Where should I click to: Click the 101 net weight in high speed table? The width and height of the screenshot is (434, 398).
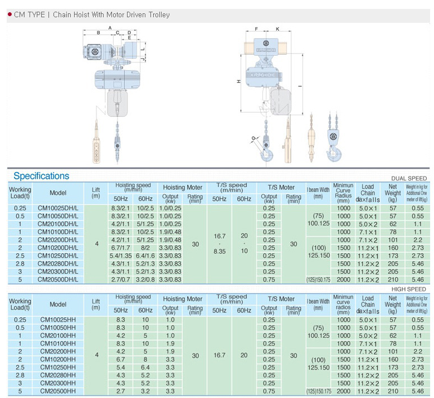pyautogui.click(x=393, y=352)
